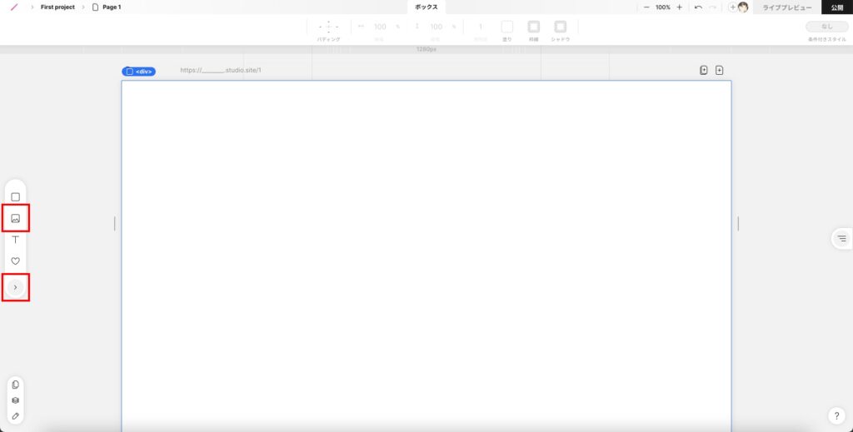
Task: Click the STUDIO logo at top left
Action: coord(13,7)
